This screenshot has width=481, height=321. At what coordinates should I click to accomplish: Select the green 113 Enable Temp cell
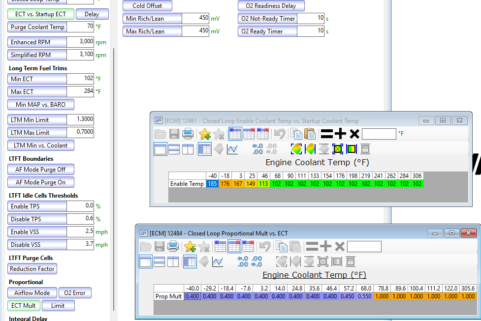click(263, 184)
